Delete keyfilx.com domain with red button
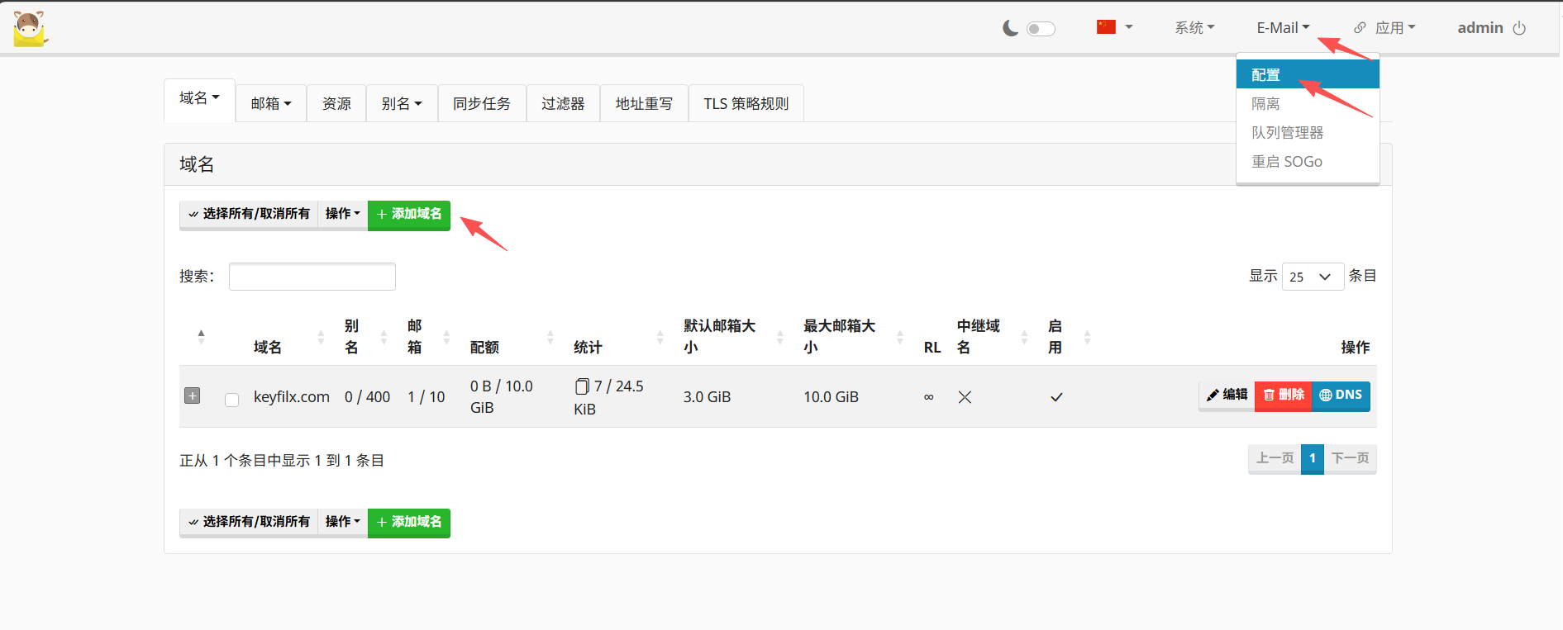1563x630 pixels. click(x=1284, y=396)
